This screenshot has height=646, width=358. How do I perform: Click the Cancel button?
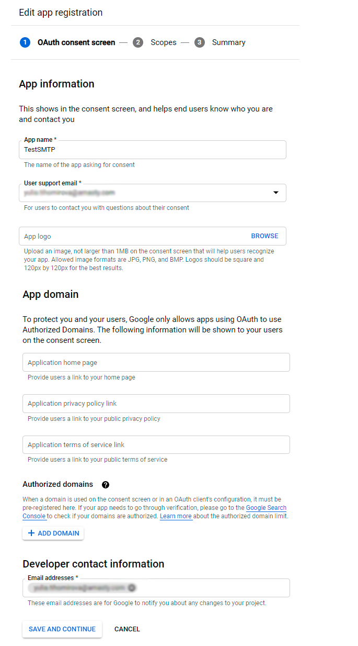point(127,629)
